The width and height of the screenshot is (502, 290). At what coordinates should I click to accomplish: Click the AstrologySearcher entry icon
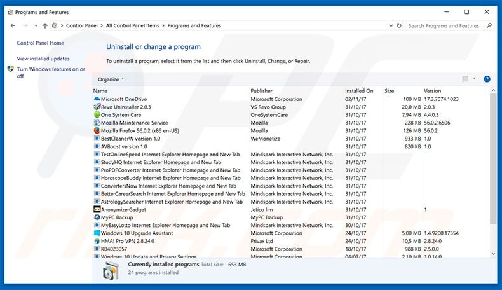[97, 201]
